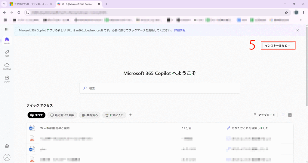The height and width of the screenshot is (163, 308).
Task: Select the すべて filter
Action: (x=36, y=115)
